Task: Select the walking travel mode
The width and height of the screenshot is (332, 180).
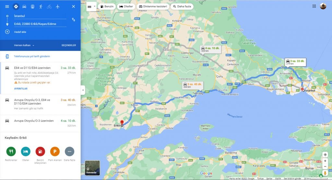Action: coord(41,6)
